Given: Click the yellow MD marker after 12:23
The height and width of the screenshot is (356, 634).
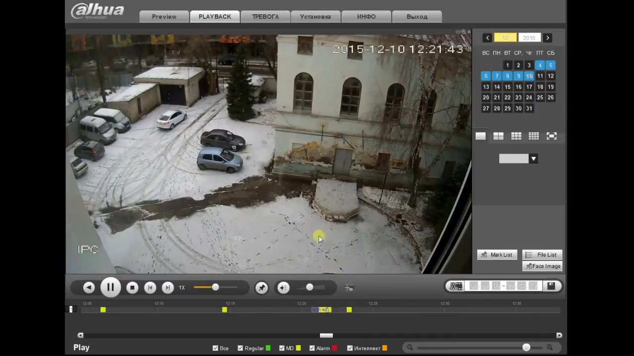Looking at the screenshot, I should pos(349,310).
